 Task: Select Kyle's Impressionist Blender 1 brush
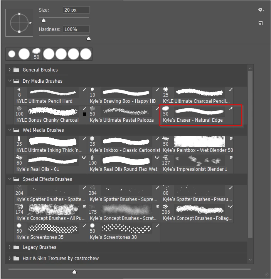pos(197,164)
